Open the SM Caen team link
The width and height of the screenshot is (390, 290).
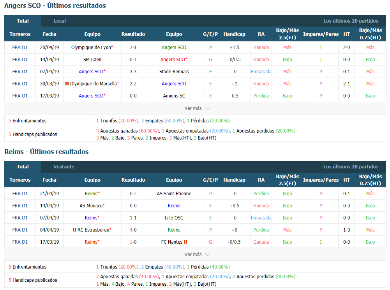92,60
